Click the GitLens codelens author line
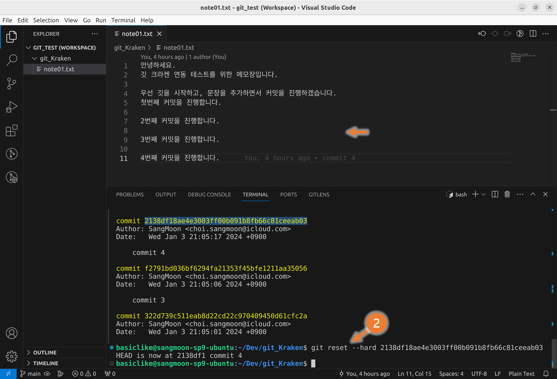This screenshot has height=379, width=557. click(183, 57)
